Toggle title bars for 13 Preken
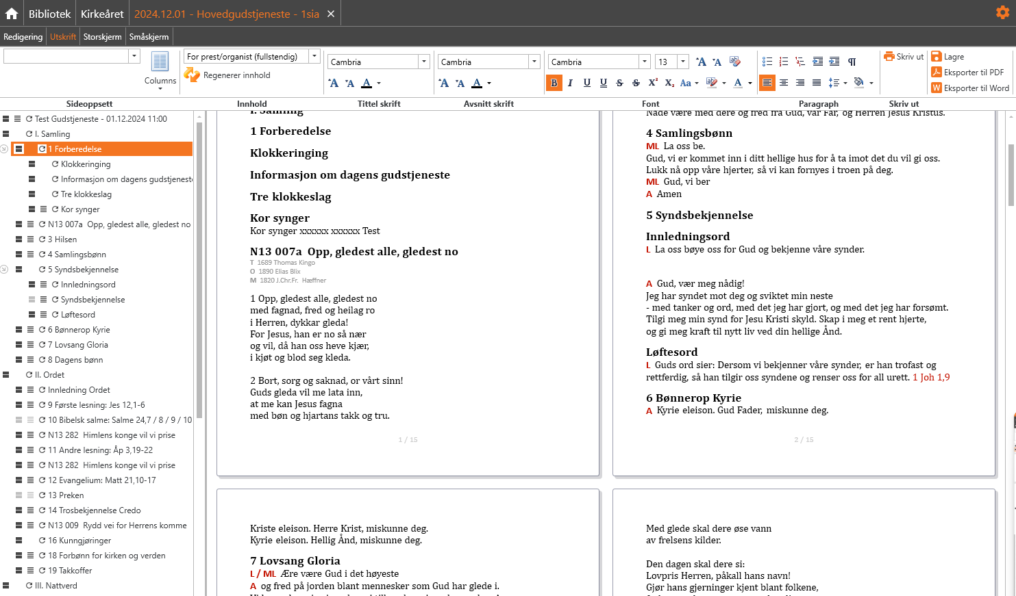Viewport: 1016px width, 596px height. point(19,495)
